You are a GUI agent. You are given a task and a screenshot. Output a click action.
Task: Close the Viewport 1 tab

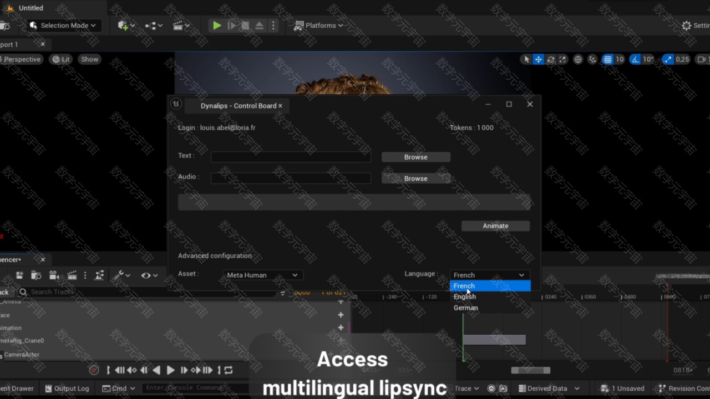coord(43,44)
